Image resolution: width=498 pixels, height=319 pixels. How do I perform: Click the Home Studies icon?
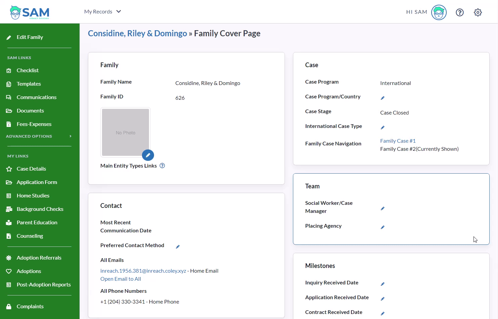(x=9, y=196)
